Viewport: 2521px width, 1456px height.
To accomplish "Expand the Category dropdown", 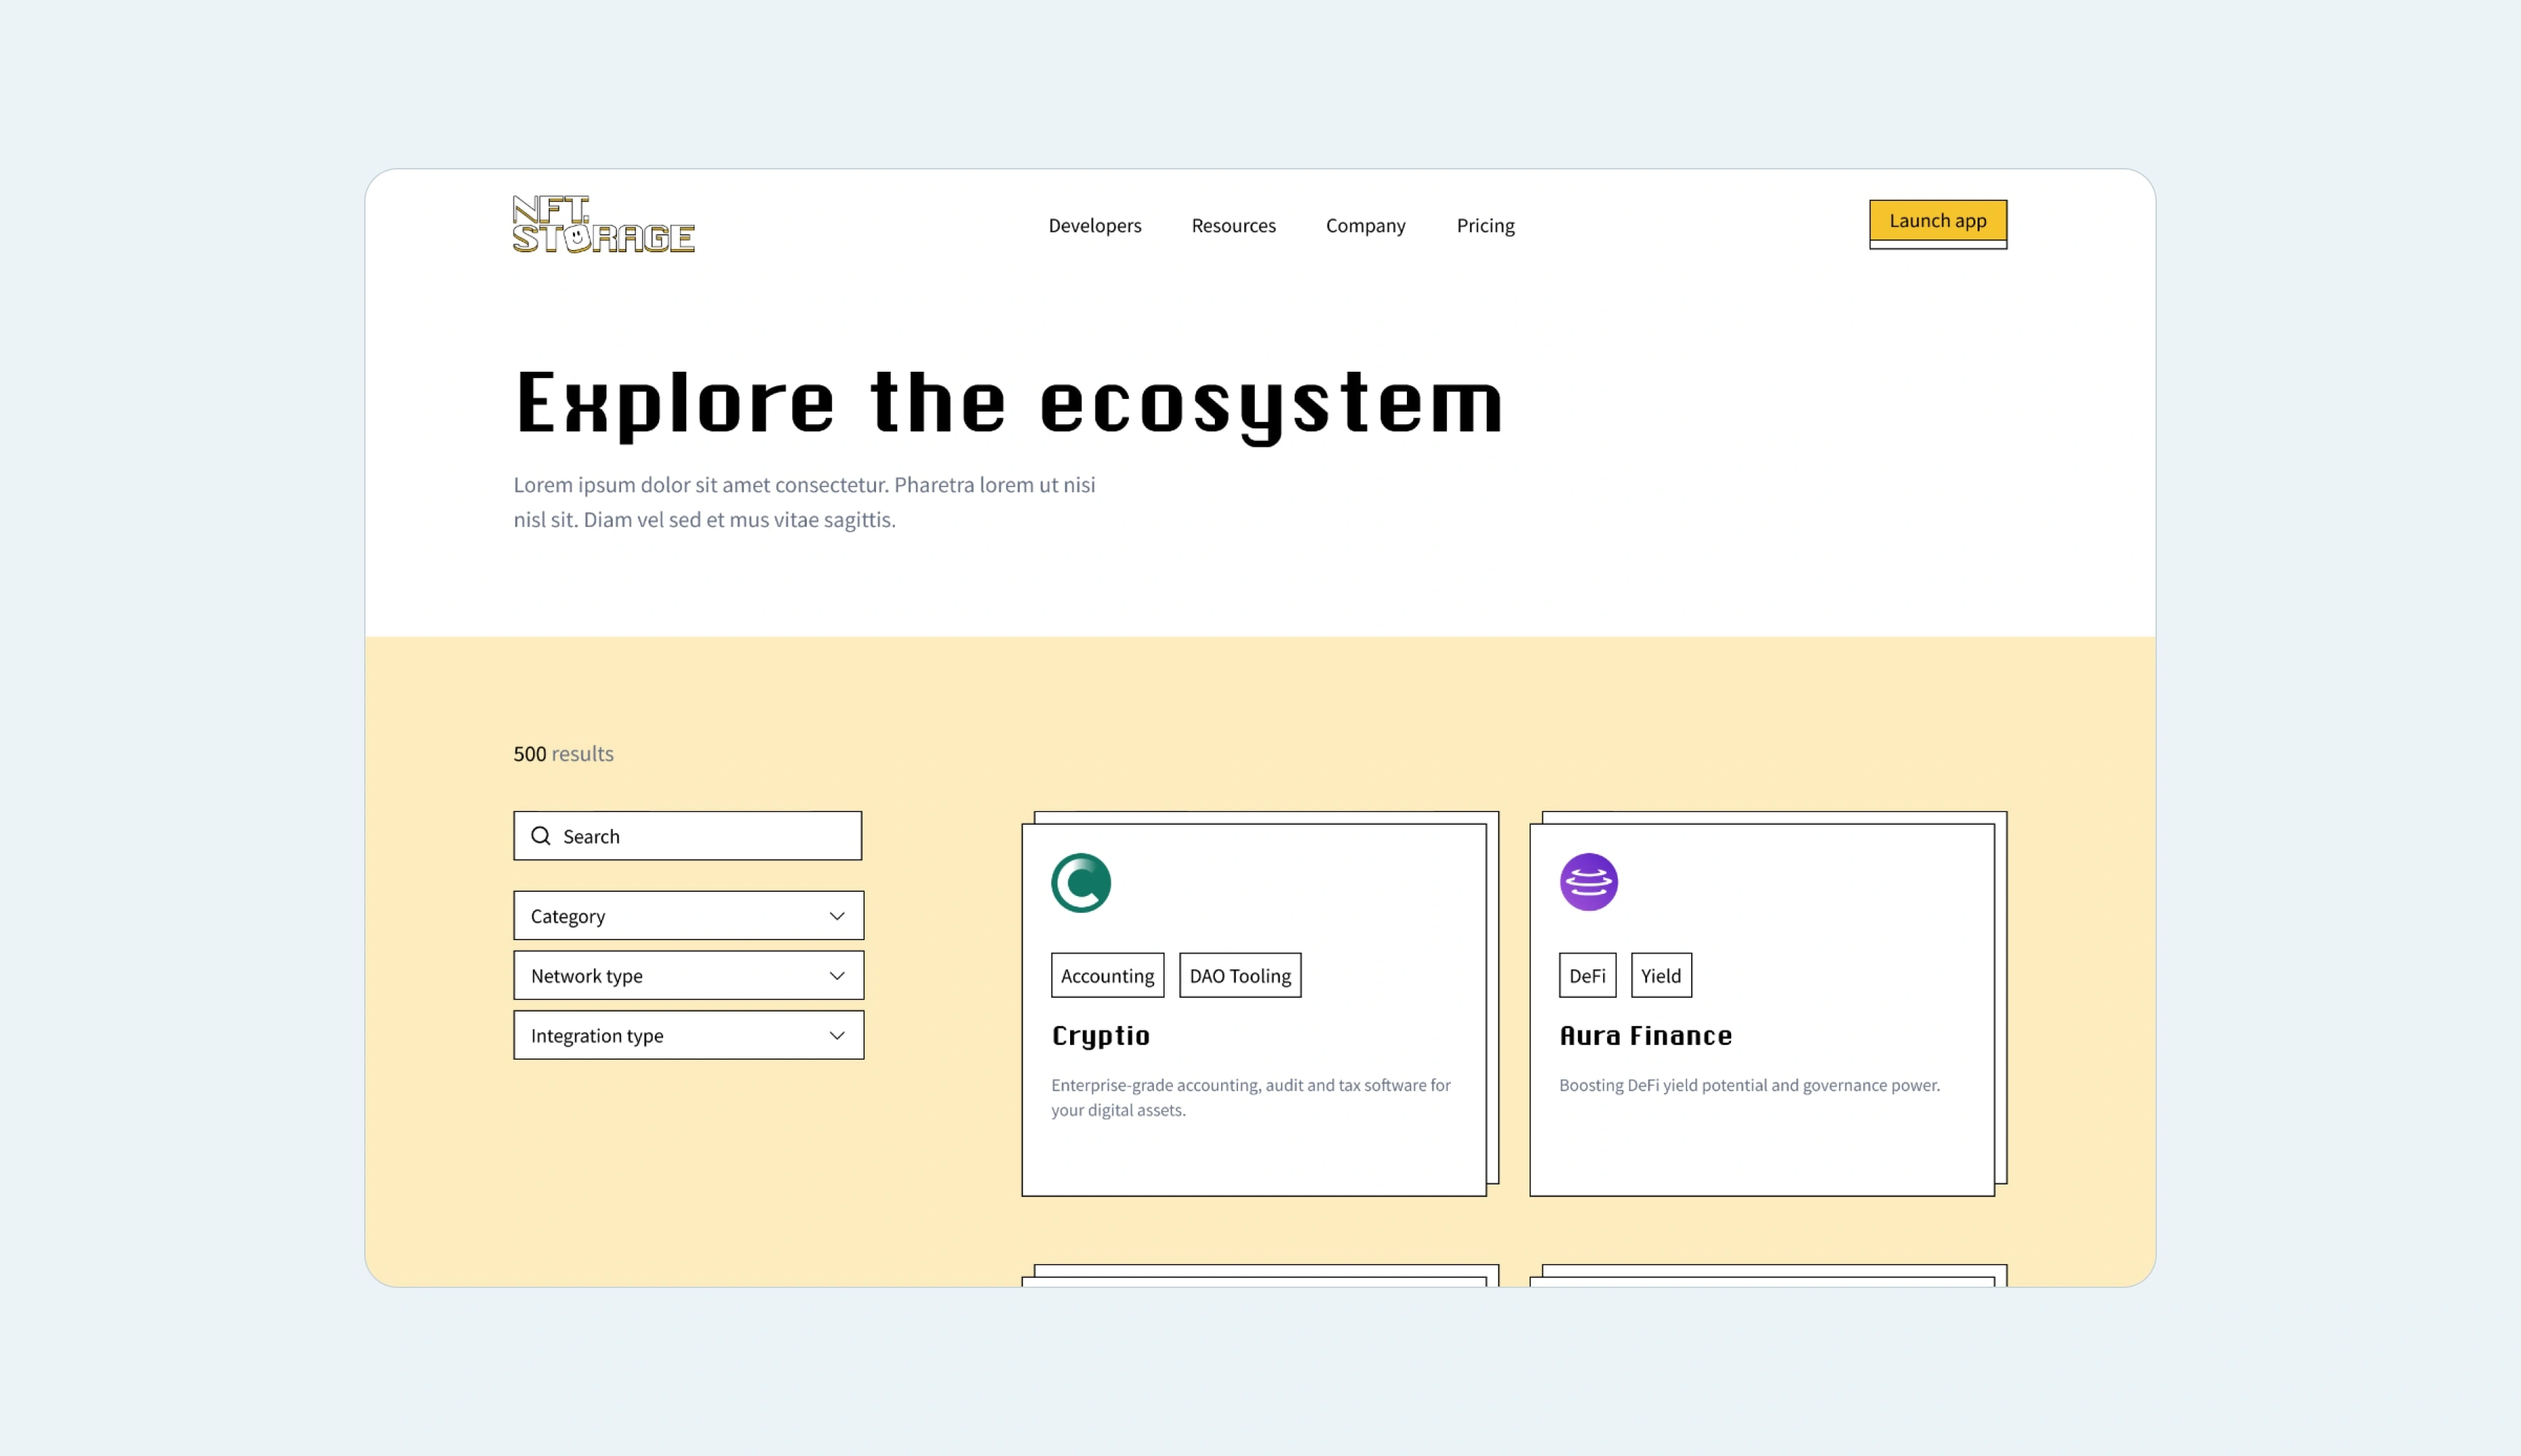I will [x=688, y=916].
